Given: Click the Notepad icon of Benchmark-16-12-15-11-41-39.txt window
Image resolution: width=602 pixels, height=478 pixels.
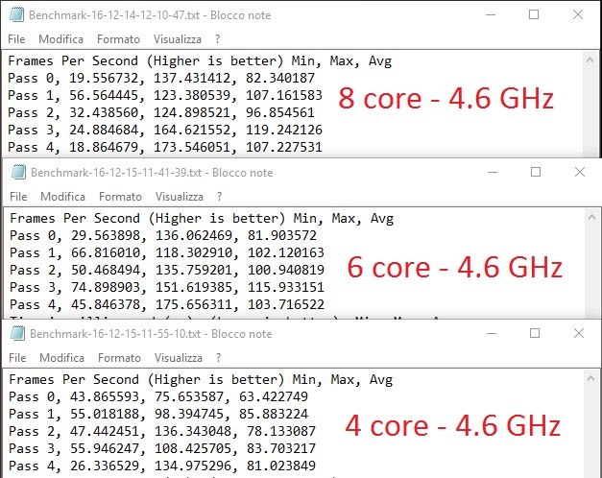Looking at the screenshot, I should click(x=19, y=173).
